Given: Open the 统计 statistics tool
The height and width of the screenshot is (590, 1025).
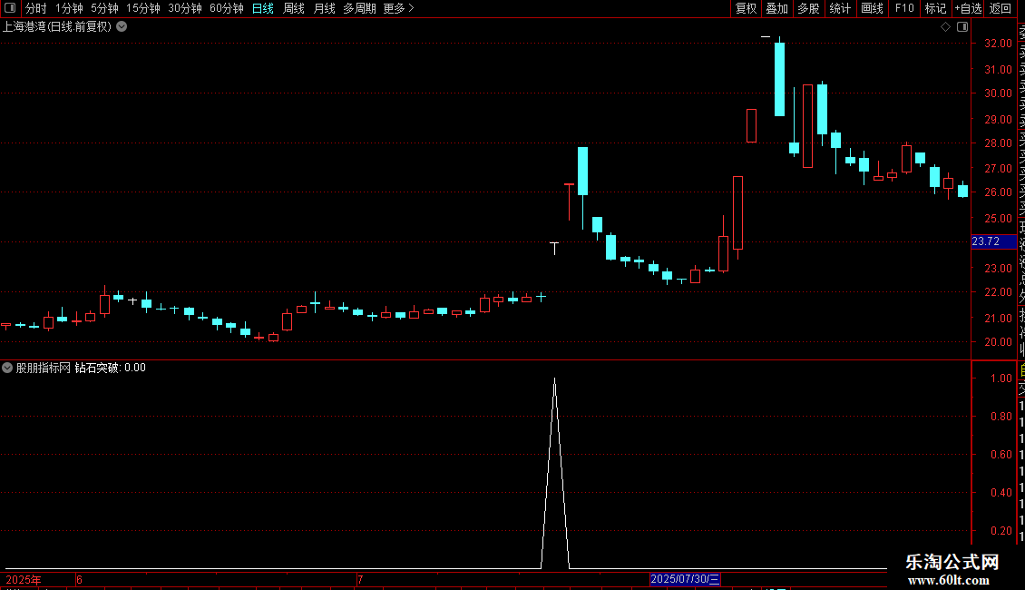Looking at the screenshot, I should [x=840, y=8].
